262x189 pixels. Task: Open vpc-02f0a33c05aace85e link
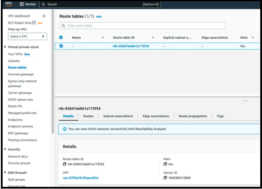80,178
